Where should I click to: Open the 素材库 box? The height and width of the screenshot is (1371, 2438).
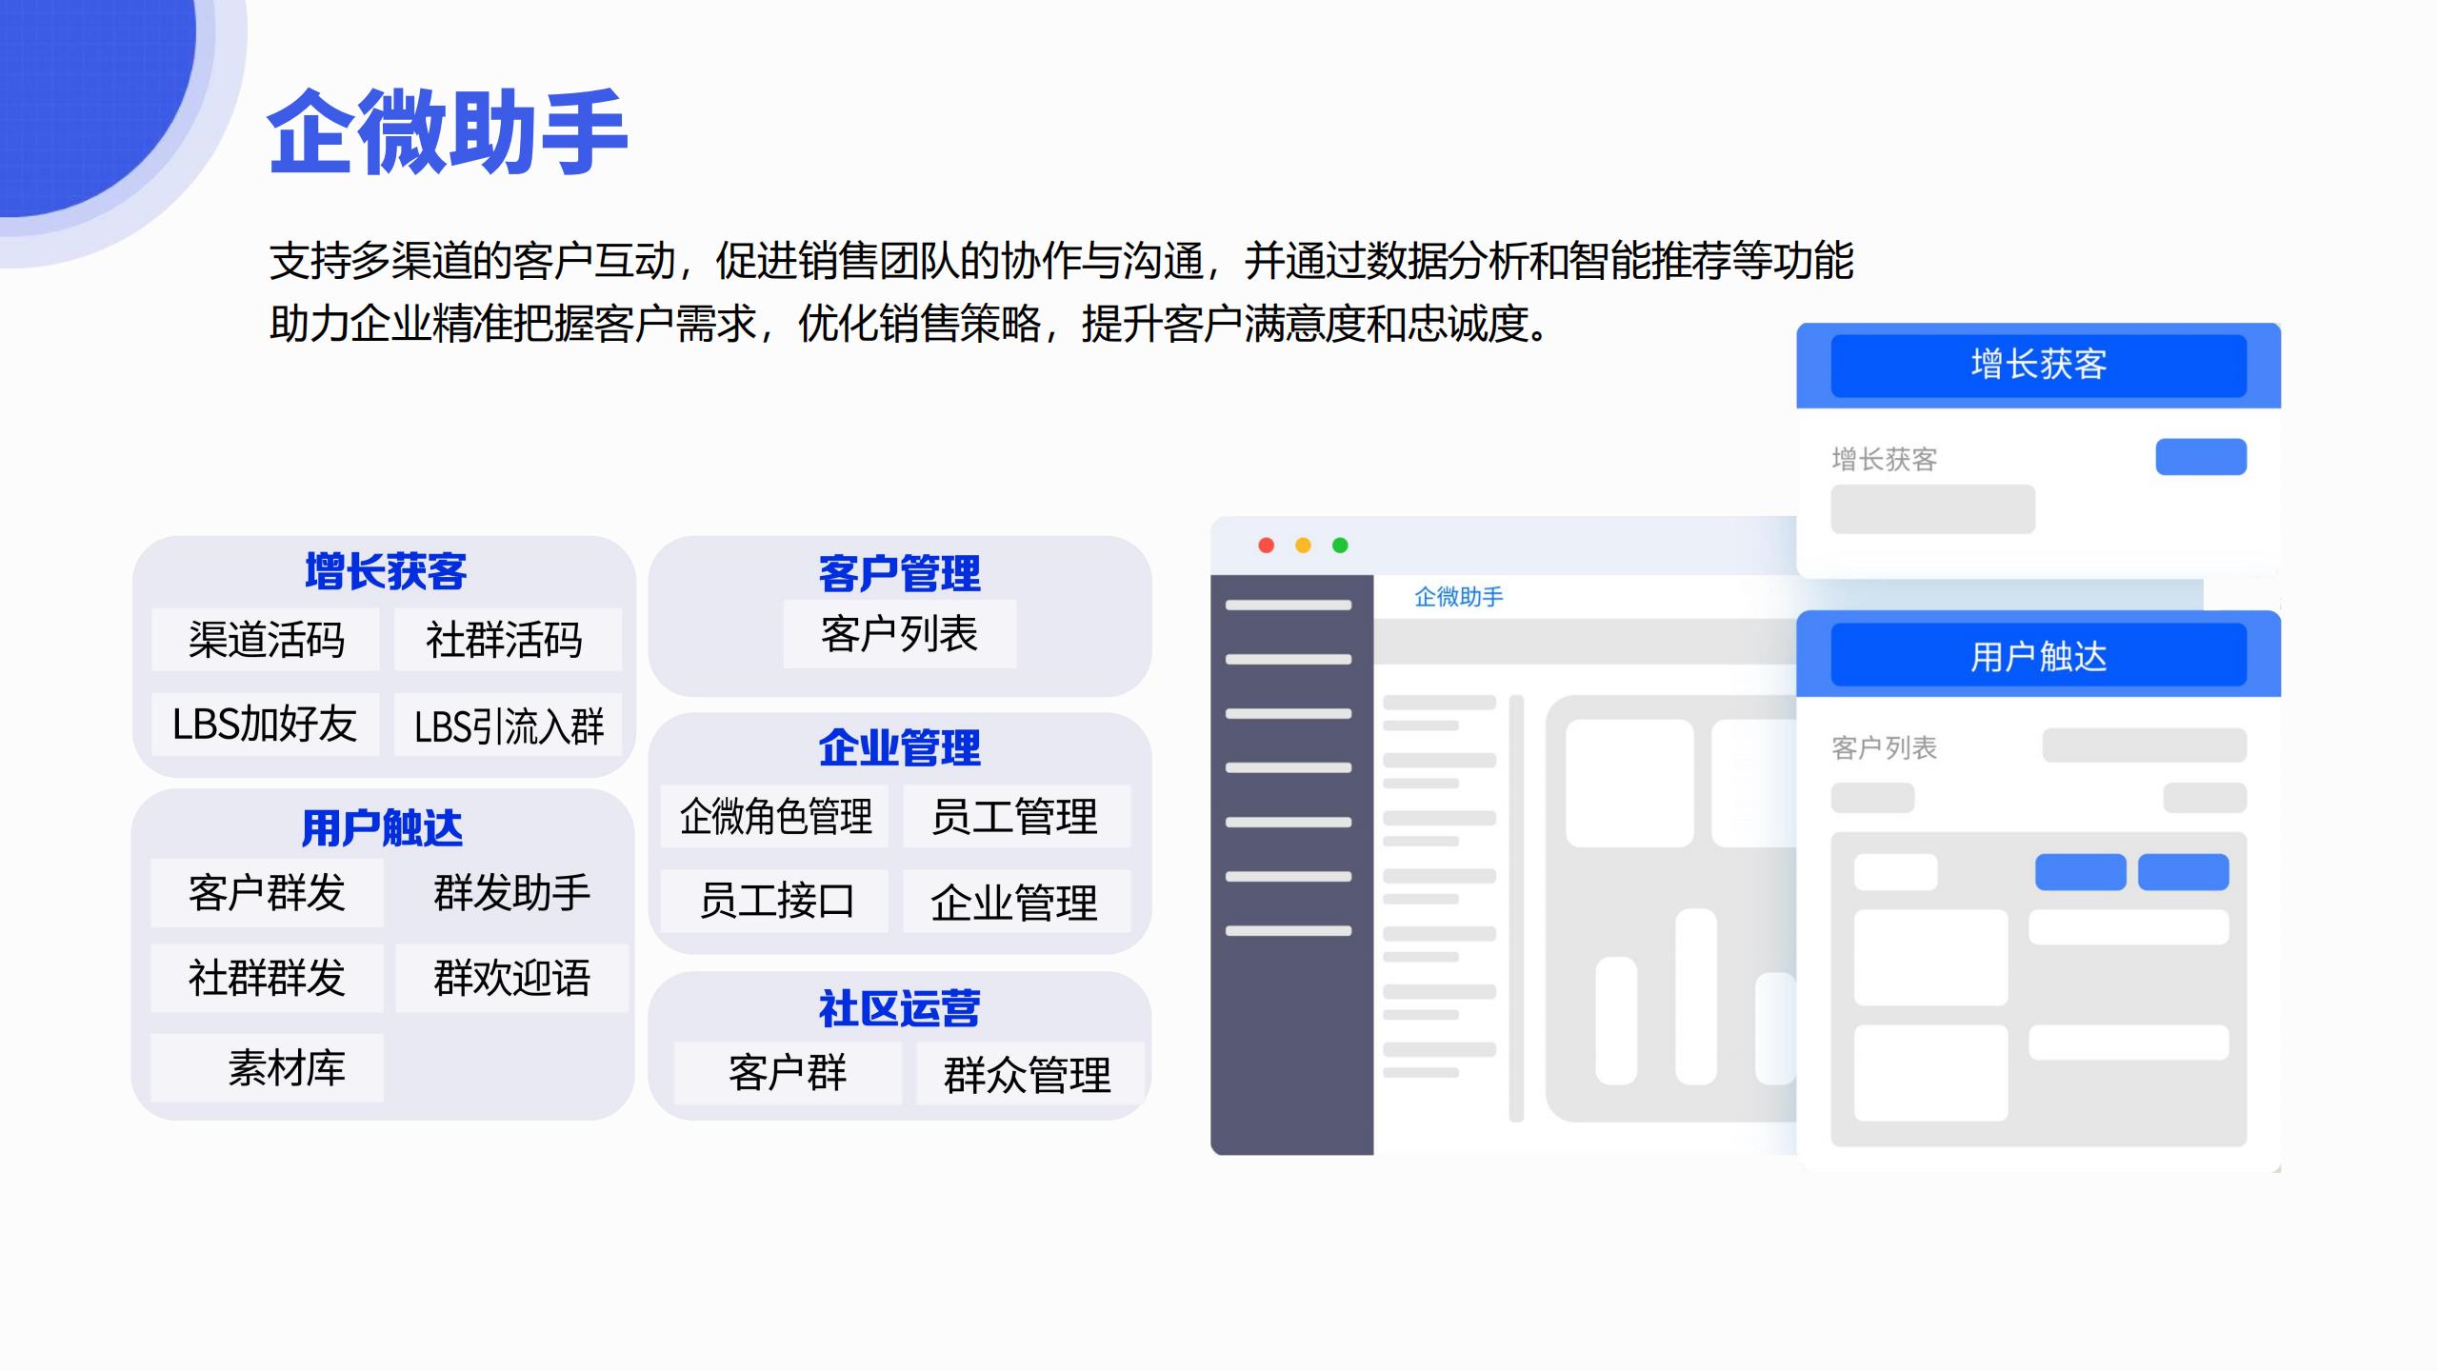(267, 1068)
